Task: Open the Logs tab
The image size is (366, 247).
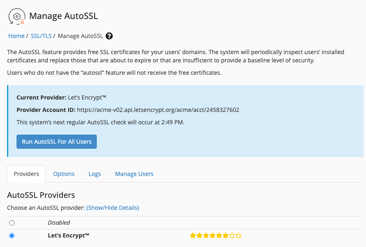Action: click(x=95, y=174)
